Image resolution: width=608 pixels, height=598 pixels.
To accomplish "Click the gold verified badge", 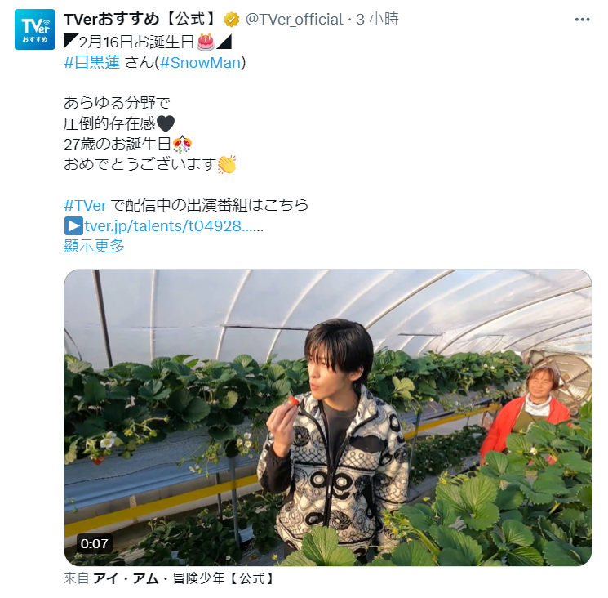I will pos(232,20).
